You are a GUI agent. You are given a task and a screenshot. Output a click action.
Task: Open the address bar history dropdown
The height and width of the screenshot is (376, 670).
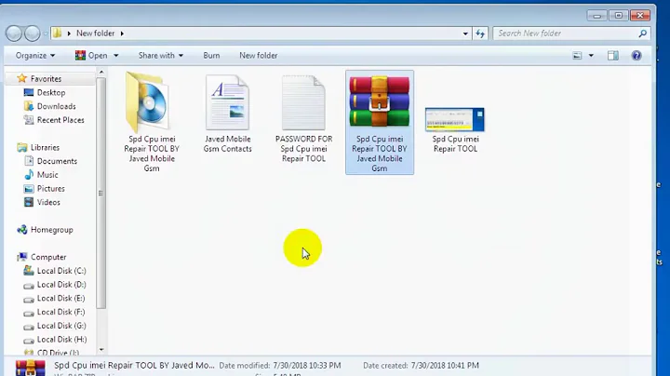click(465, 34)
